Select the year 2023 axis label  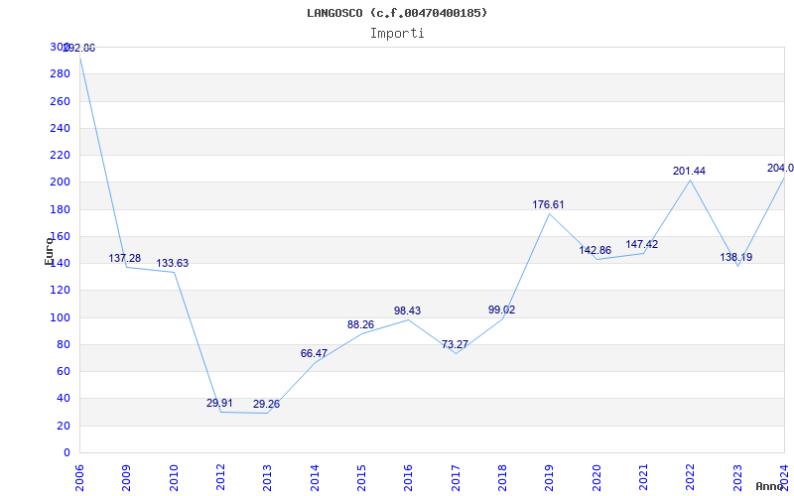pos(737,478)
